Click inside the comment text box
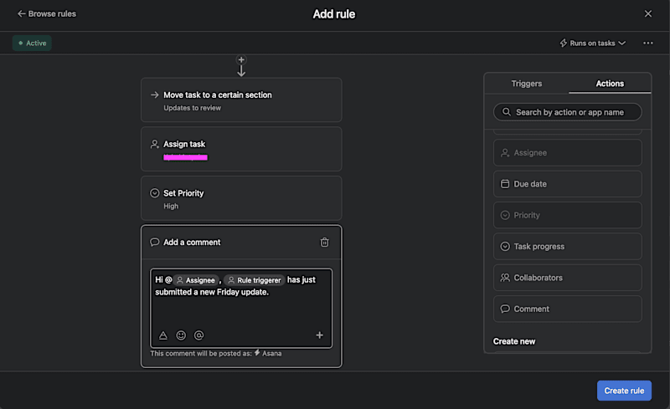The width and height of the screenshot is (670, 409). pos(241,308)
